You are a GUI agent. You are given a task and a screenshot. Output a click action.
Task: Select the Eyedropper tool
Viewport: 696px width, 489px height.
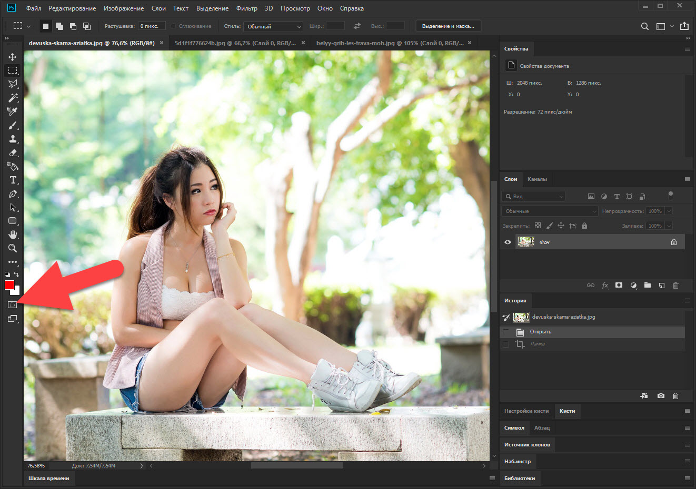click(x=13, y=111)
